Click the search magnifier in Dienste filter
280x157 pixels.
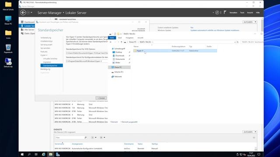click(86, 137)
